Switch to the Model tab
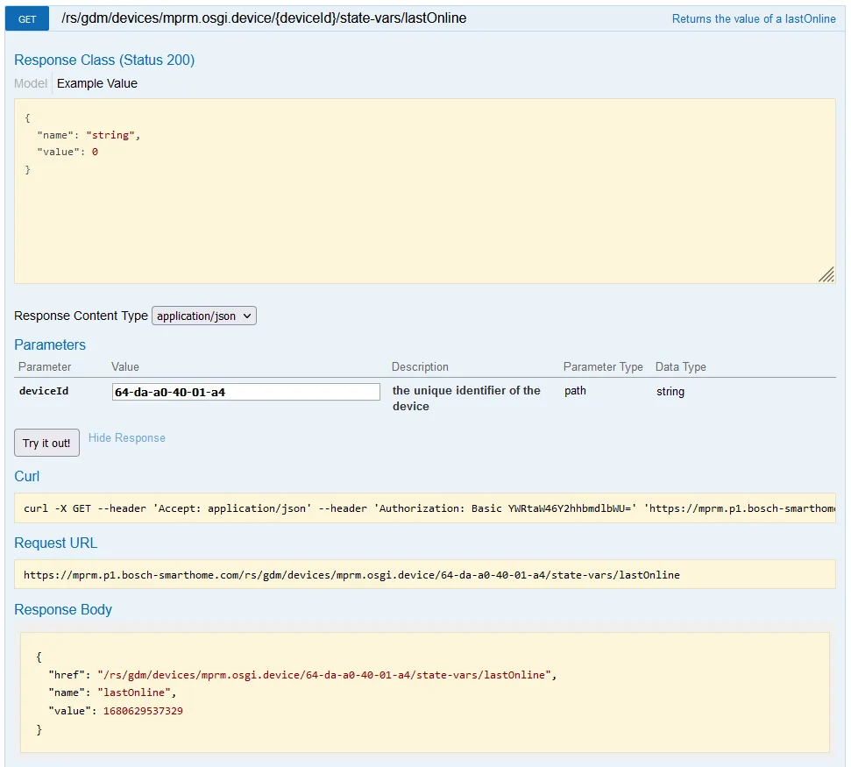 click(31, 83)
